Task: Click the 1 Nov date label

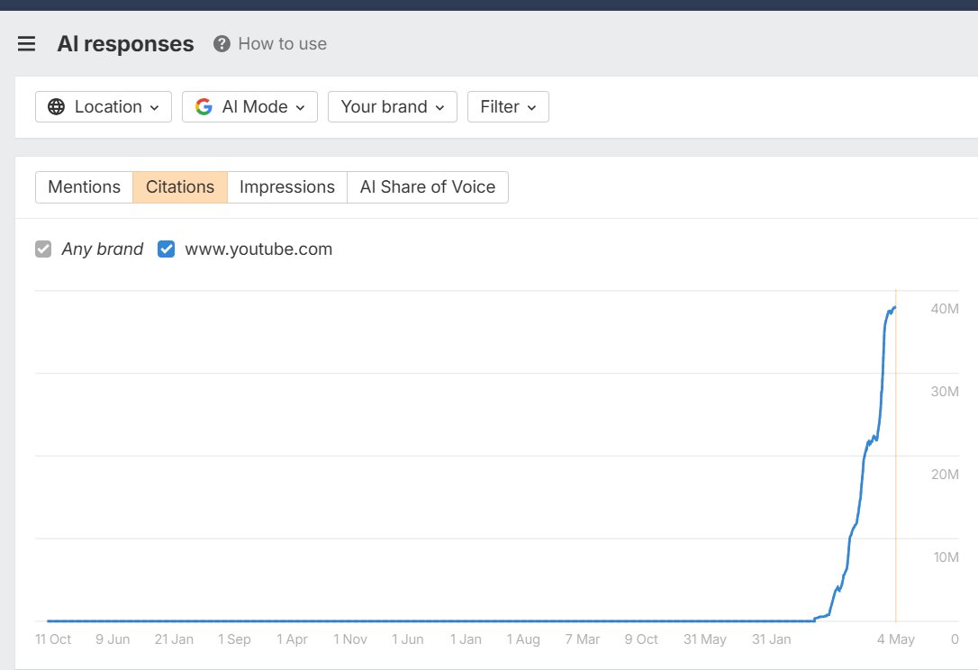Action: pos(350,639)
